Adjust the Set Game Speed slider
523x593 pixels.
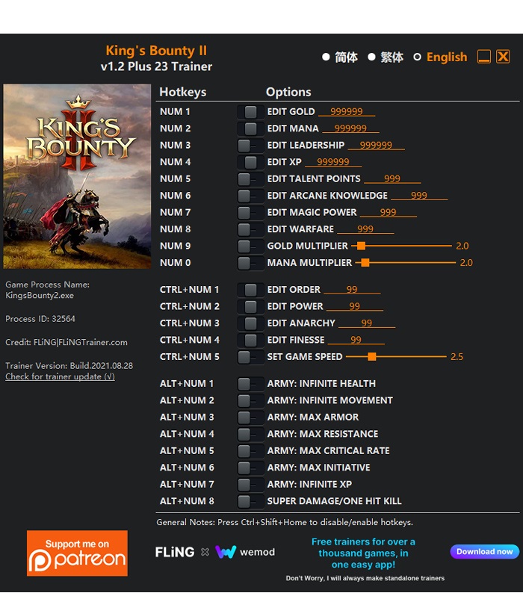point(371,356)
